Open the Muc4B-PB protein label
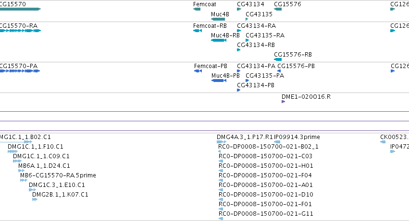 click(225, 76)
